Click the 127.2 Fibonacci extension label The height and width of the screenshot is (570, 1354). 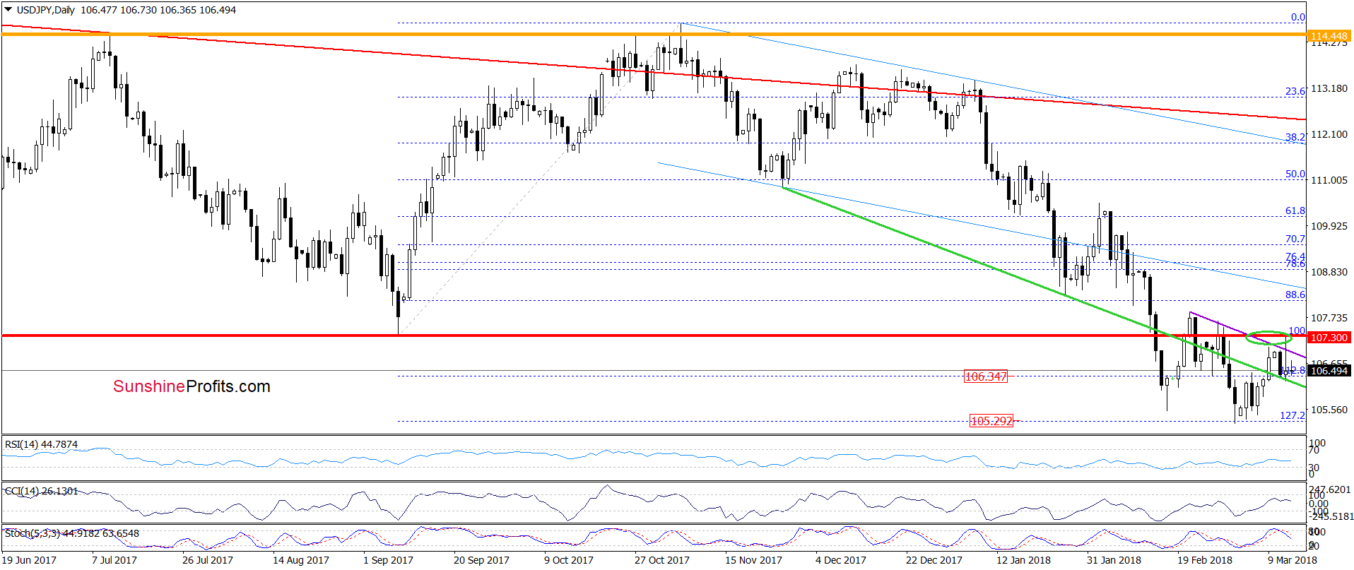point(1293,415)
